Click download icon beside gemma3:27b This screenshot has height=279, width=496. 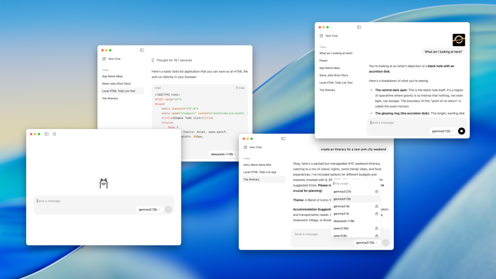click(376, 191)
